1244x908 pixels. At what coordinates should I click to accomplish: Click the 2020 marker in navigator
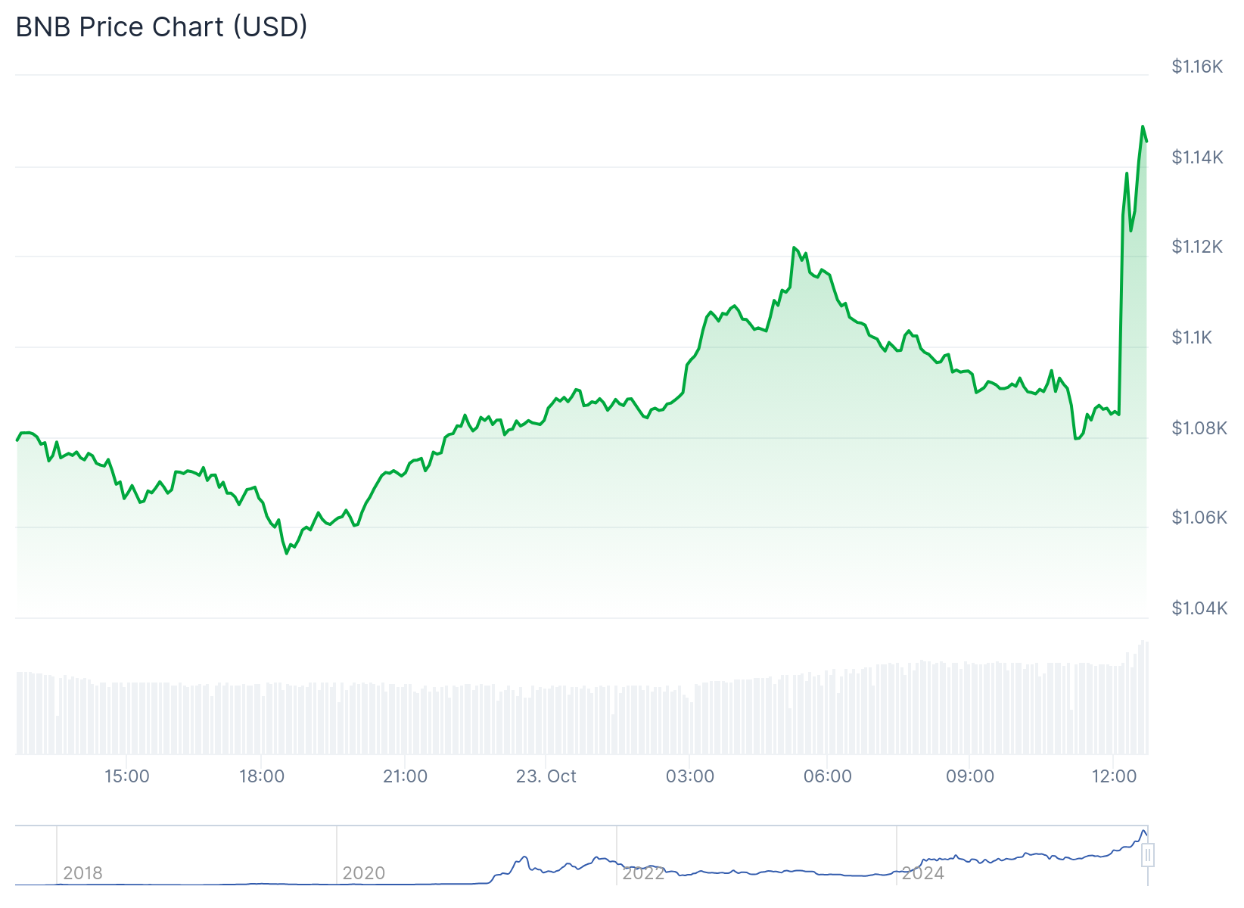363,873
